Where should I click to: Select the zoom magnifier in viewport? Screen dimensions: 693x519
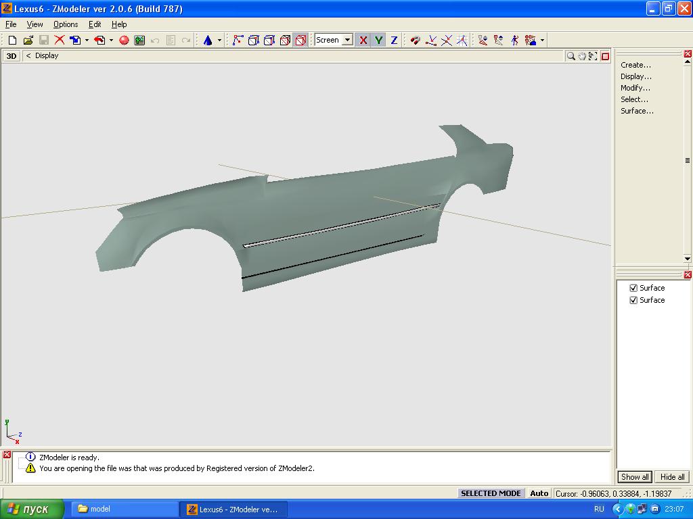pyautogui.click(x=571, y=56)
